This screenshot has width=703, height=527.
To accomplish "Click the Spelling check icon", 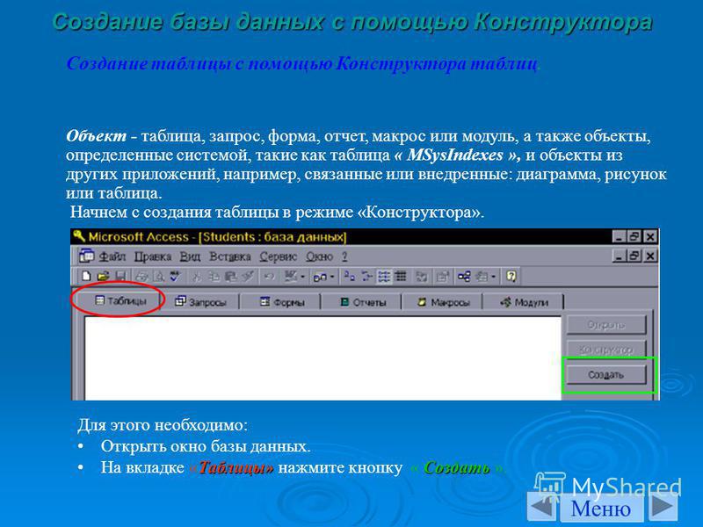I will (176, 277).
